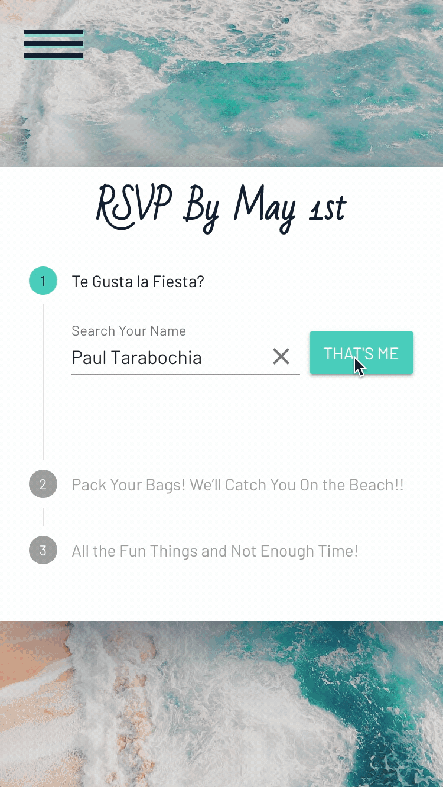Click the word RSVP in the heading
The height and width of the screenshot is (787, 443).
pos(134,208)
